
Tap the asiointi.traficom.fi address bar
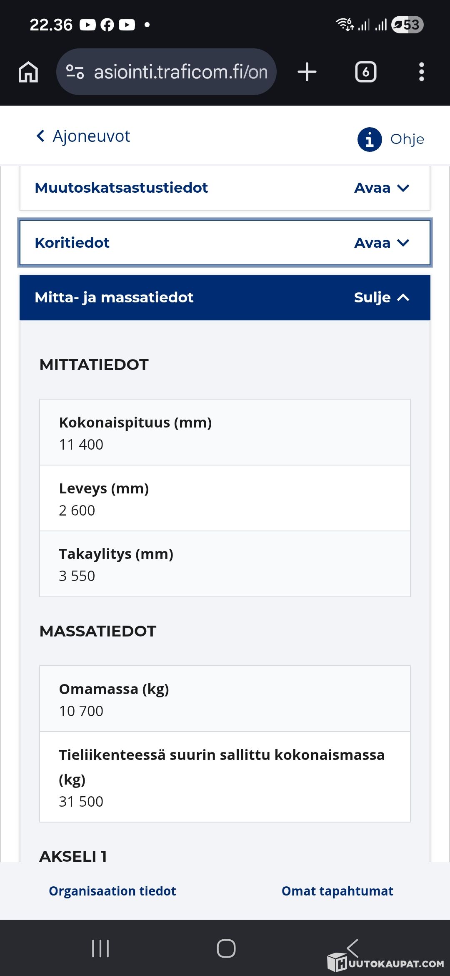click(x=180, y=72)
